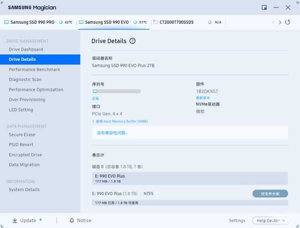The height and width of the screenshot is (228, 300).
Task: Click PCIe Gen. 4 x 4 interface text
Action: 107,114
